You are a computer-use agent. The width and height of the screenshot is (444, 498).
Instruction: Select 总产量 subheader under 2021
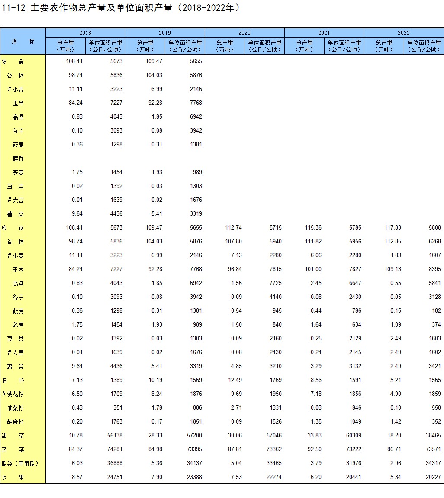(x=304, y=46)
